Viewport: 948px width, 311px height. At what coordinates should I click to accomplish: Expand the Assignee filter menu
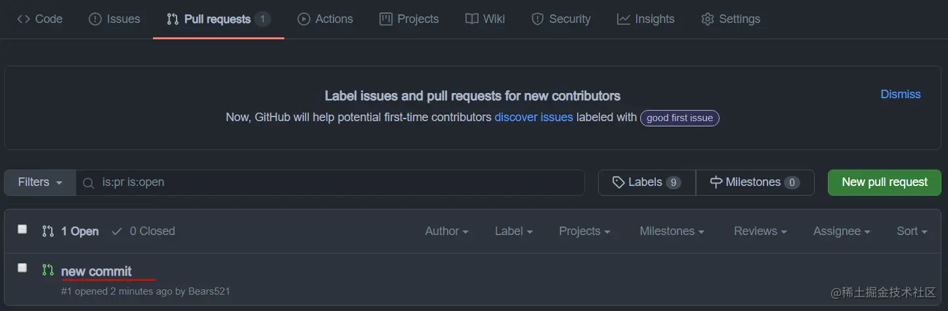tap(842, 231)
